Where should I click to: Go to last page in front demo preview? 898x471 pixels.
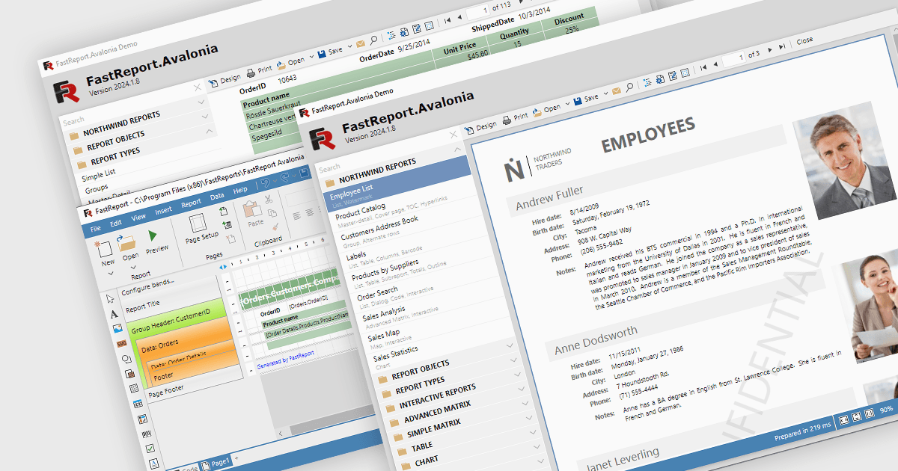coord(782,46)
